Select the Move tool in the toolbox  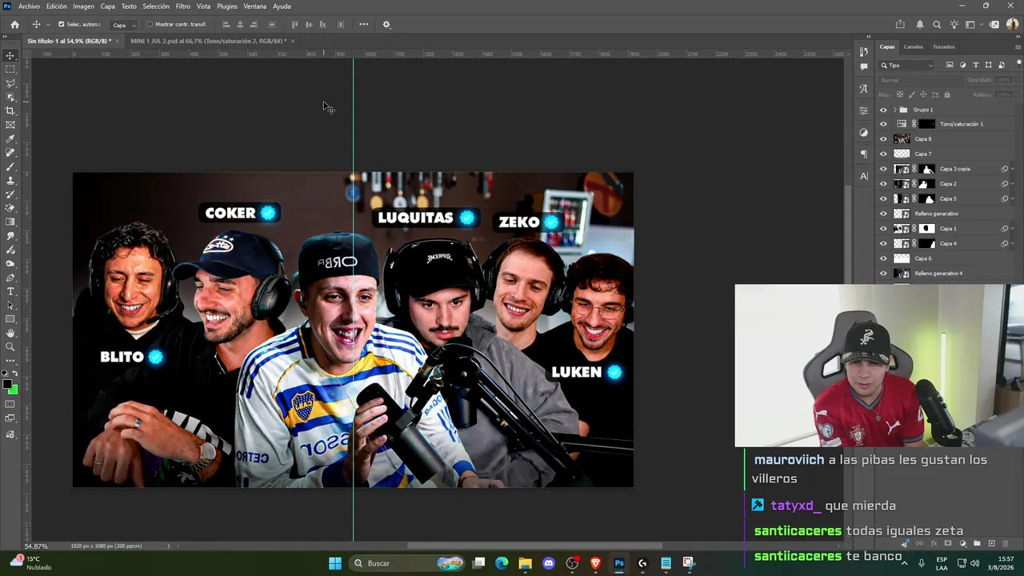click(10, 55)
